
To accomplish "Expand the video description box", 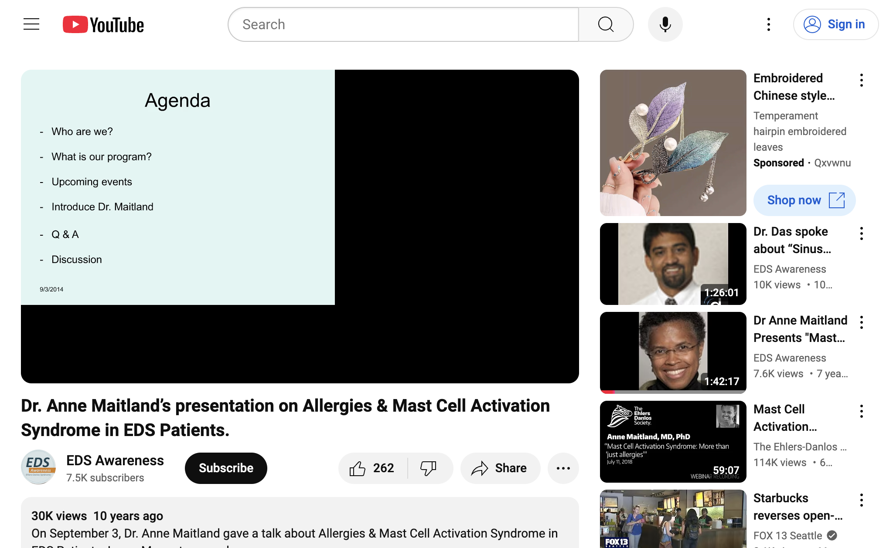I will point(300,523).
